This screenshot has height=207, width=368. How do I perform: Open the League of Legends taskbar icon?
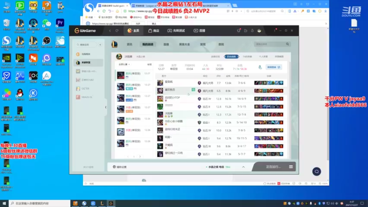click(x=102, y=203)
